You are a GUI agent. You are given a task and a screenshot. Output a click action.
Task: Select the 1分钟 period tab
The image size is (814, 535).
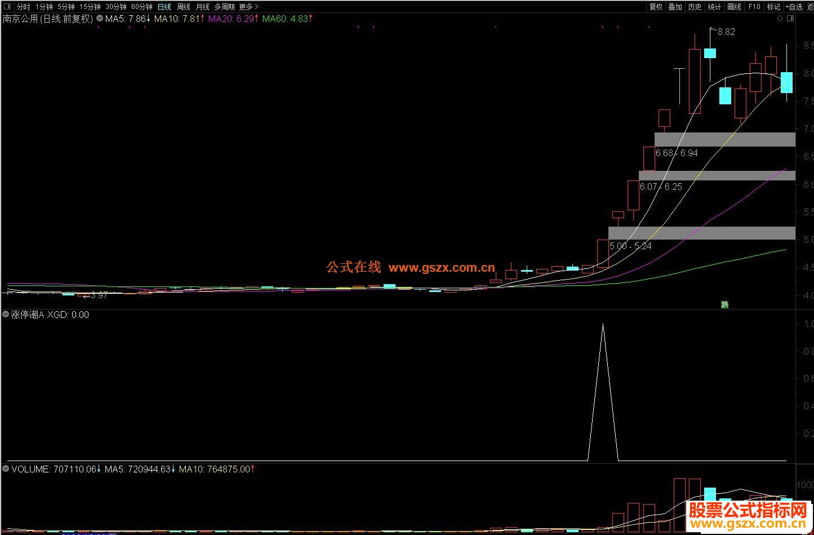(x=44, y=7)
